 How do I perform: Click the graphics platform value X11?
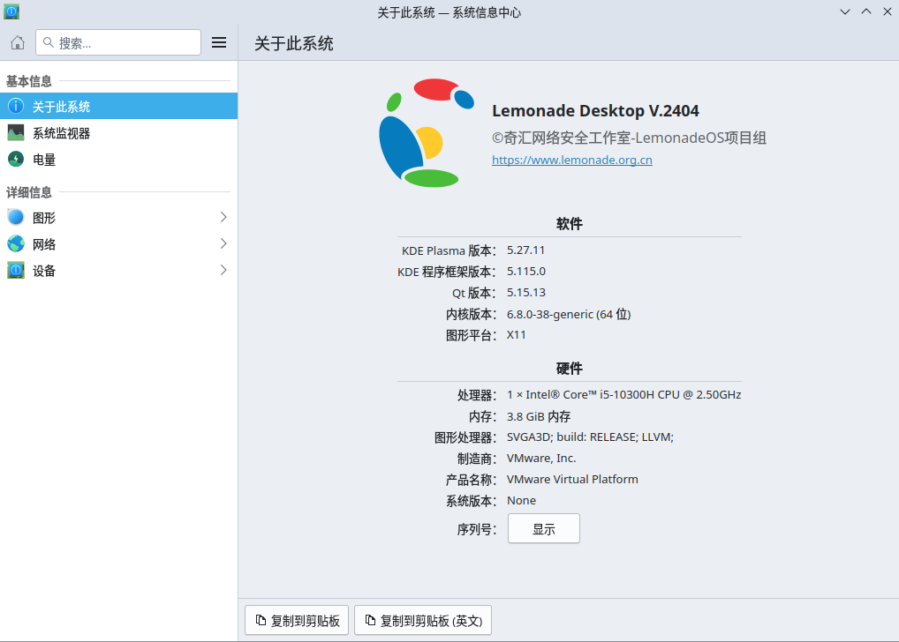pyautogui.click(x=516, y=335)
